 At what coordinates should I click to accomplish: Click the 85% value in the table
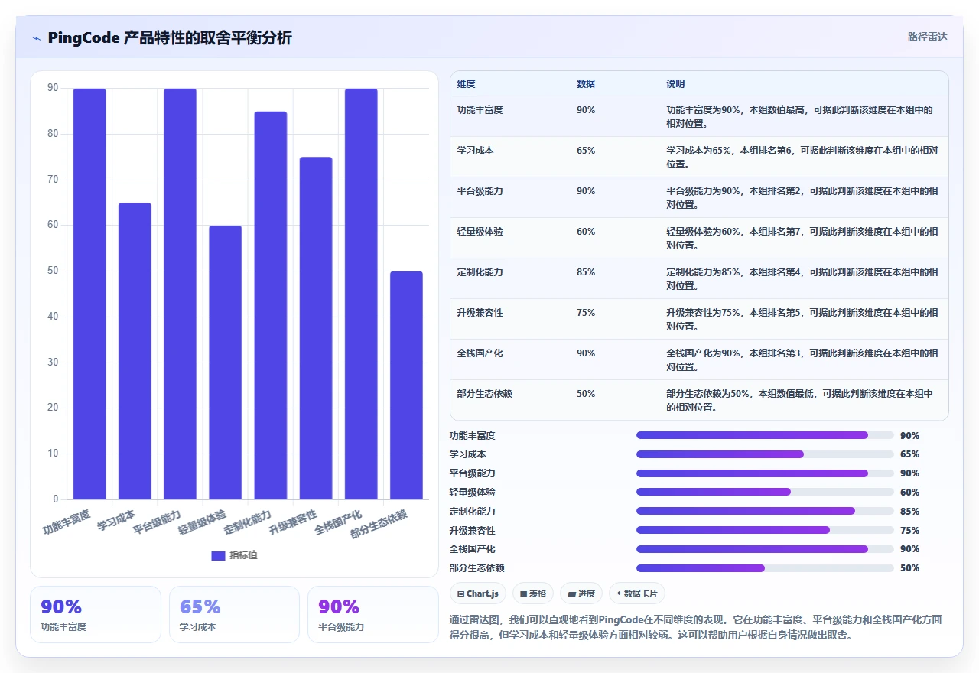(x=586, y=272)
